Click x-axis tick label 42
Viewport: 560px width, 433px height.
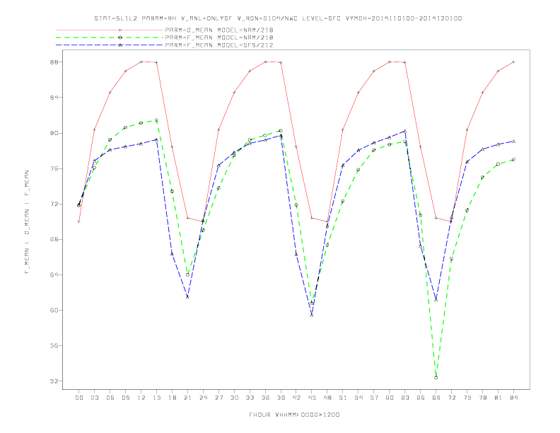pos(296,398)
